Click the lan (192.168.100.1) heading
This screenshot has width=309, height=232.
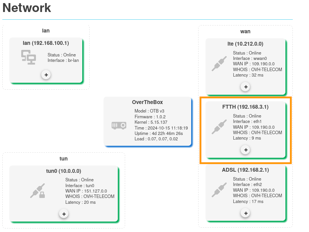(x=46, y=43)
